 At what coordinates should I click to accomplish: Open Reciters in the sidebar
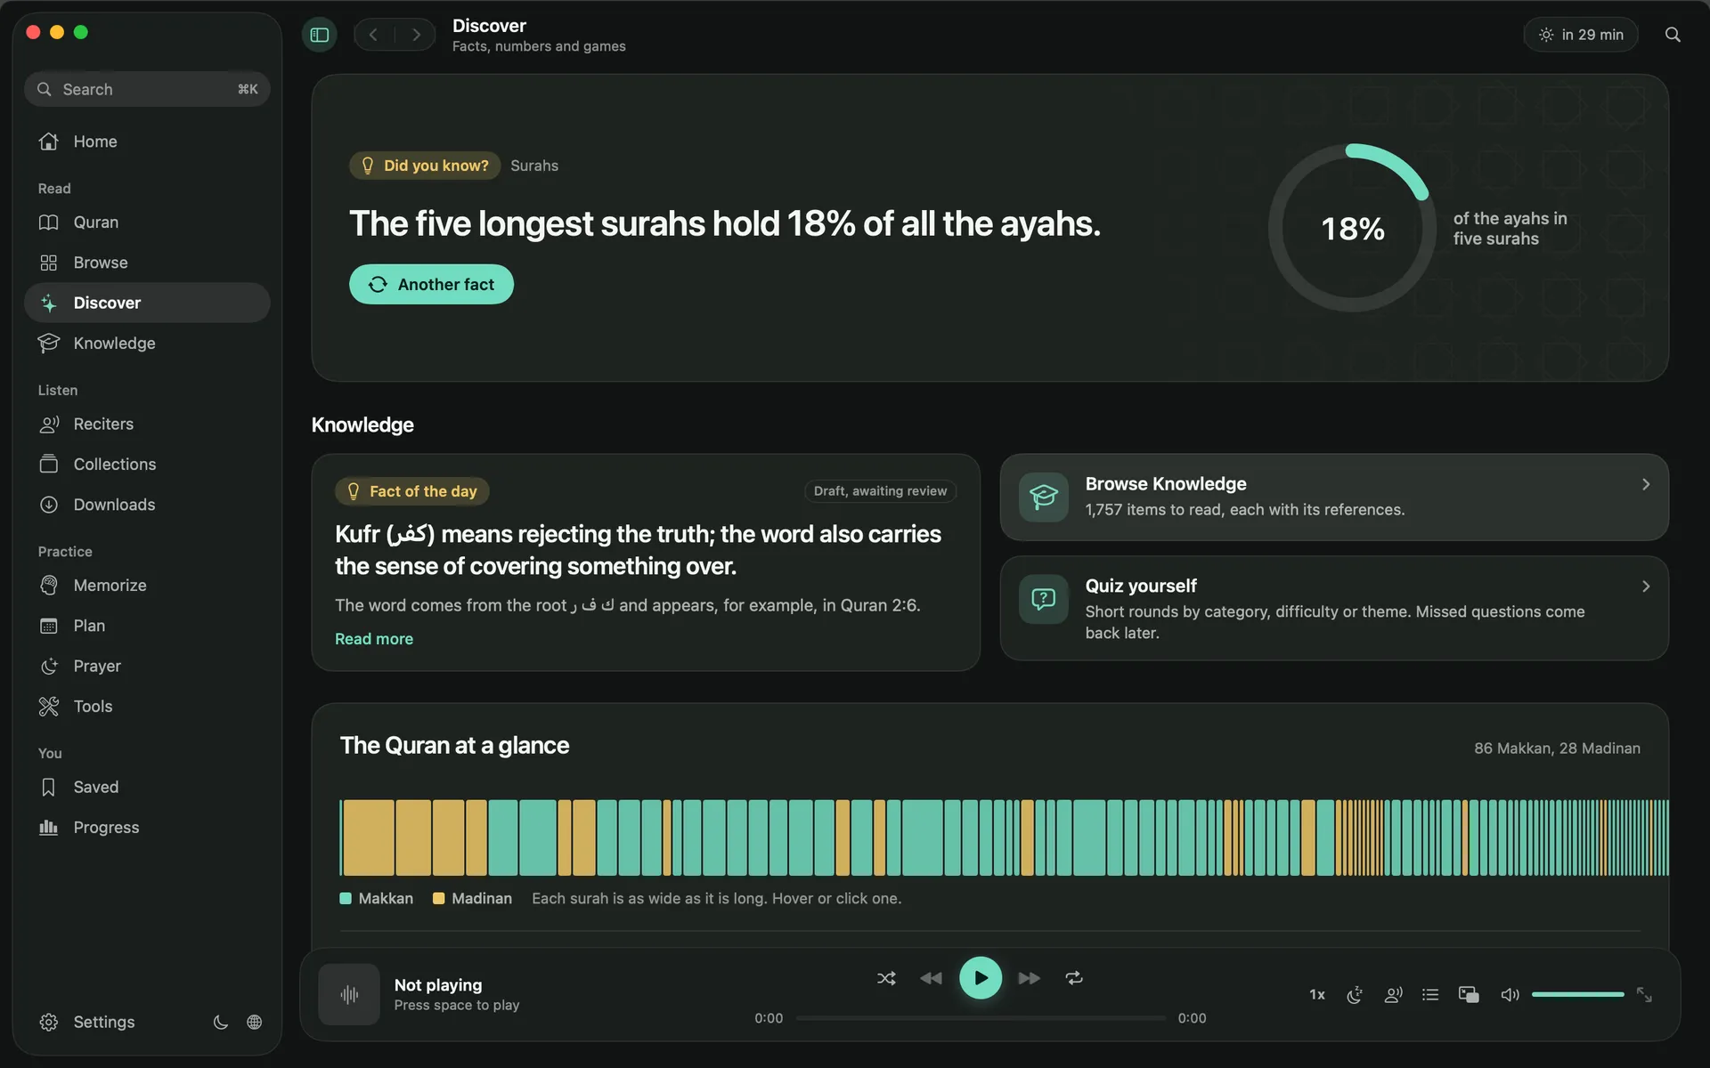147,424
